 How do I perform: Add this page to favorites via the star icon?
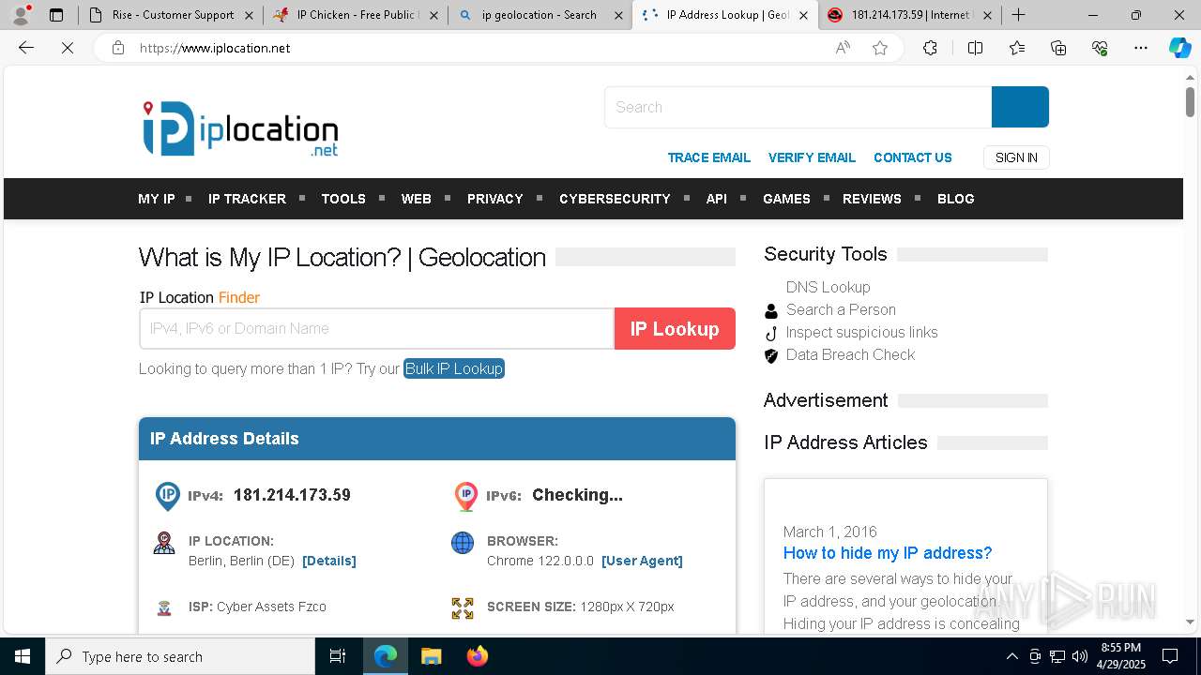tap(880, 48)
